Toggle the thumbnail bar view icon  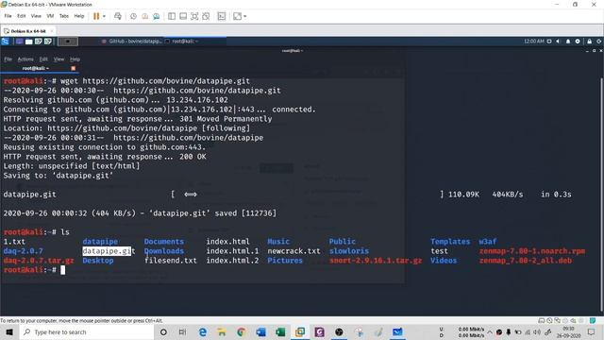183,16
